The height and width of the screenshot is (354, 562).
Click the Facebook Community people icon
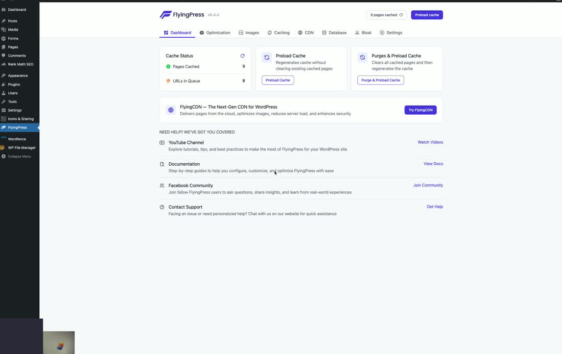click(x=162, y=185)
